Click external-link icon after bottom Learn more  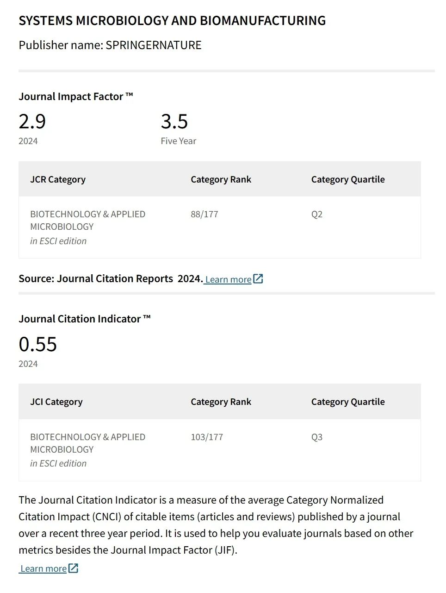coord(73,568)
